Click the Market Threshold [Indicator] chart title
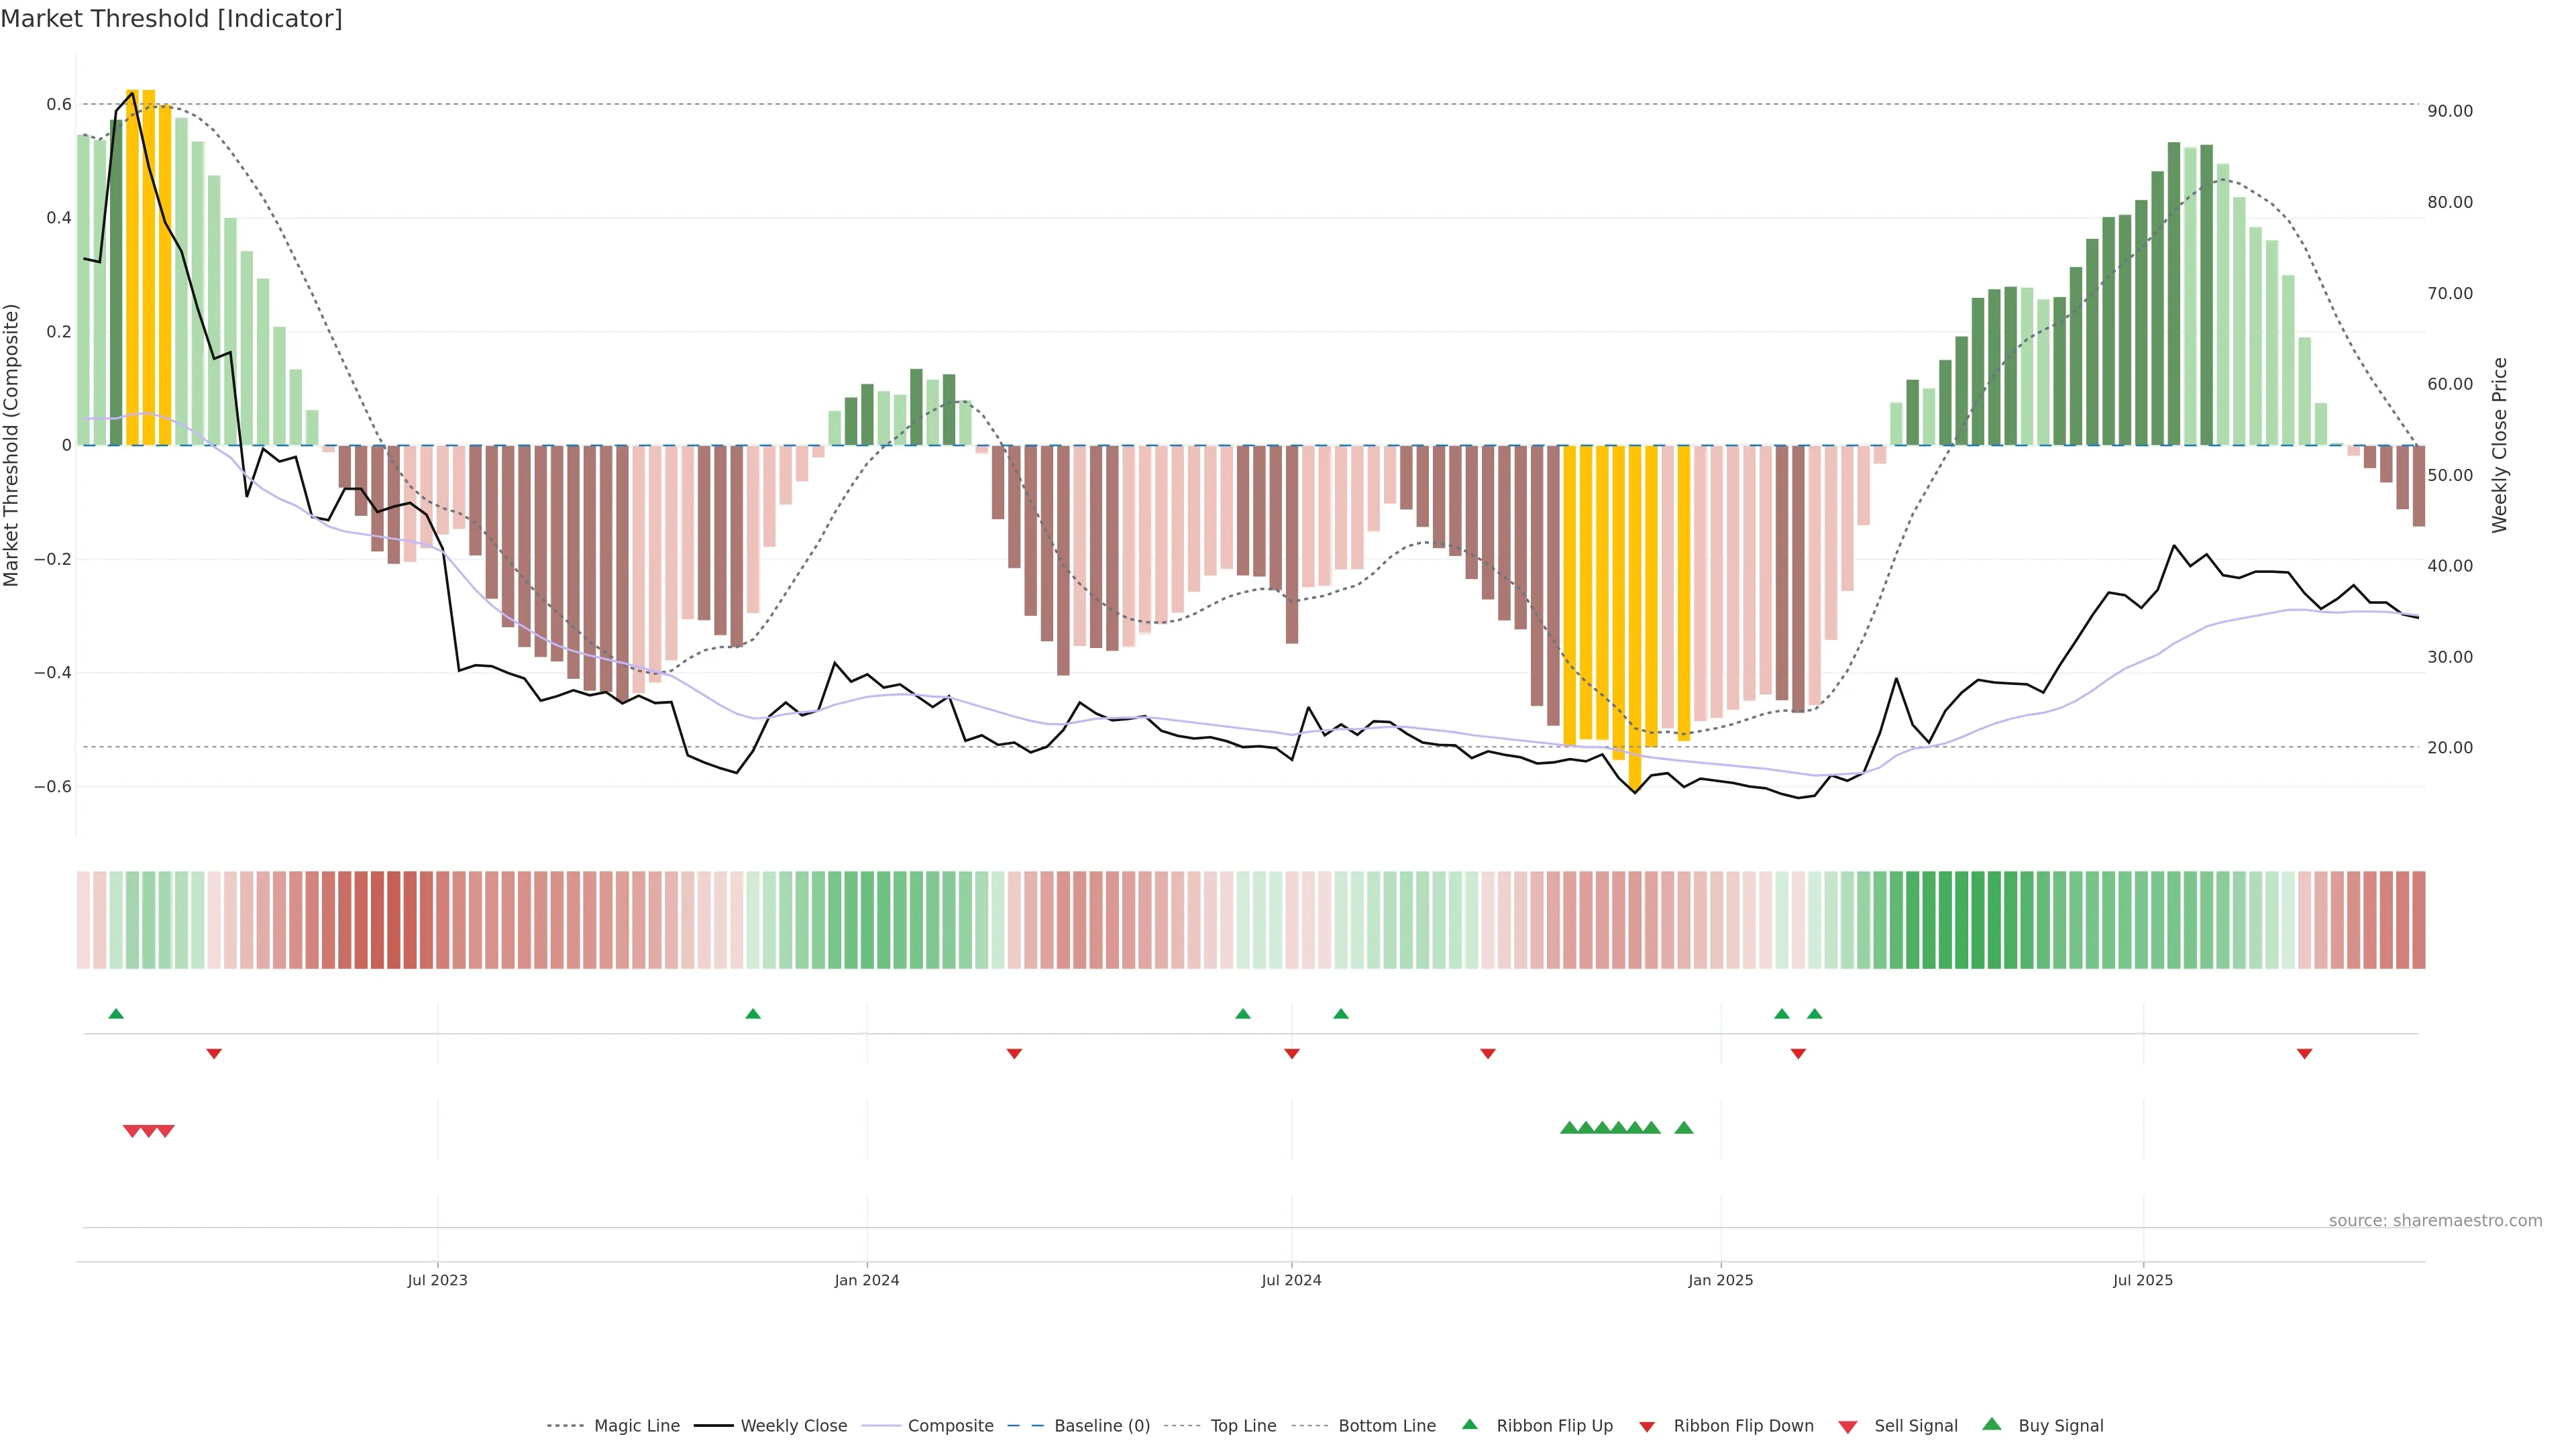The width and height of the screenshot is (2576, 1449). pyautogui.click(x=171, y=19)
